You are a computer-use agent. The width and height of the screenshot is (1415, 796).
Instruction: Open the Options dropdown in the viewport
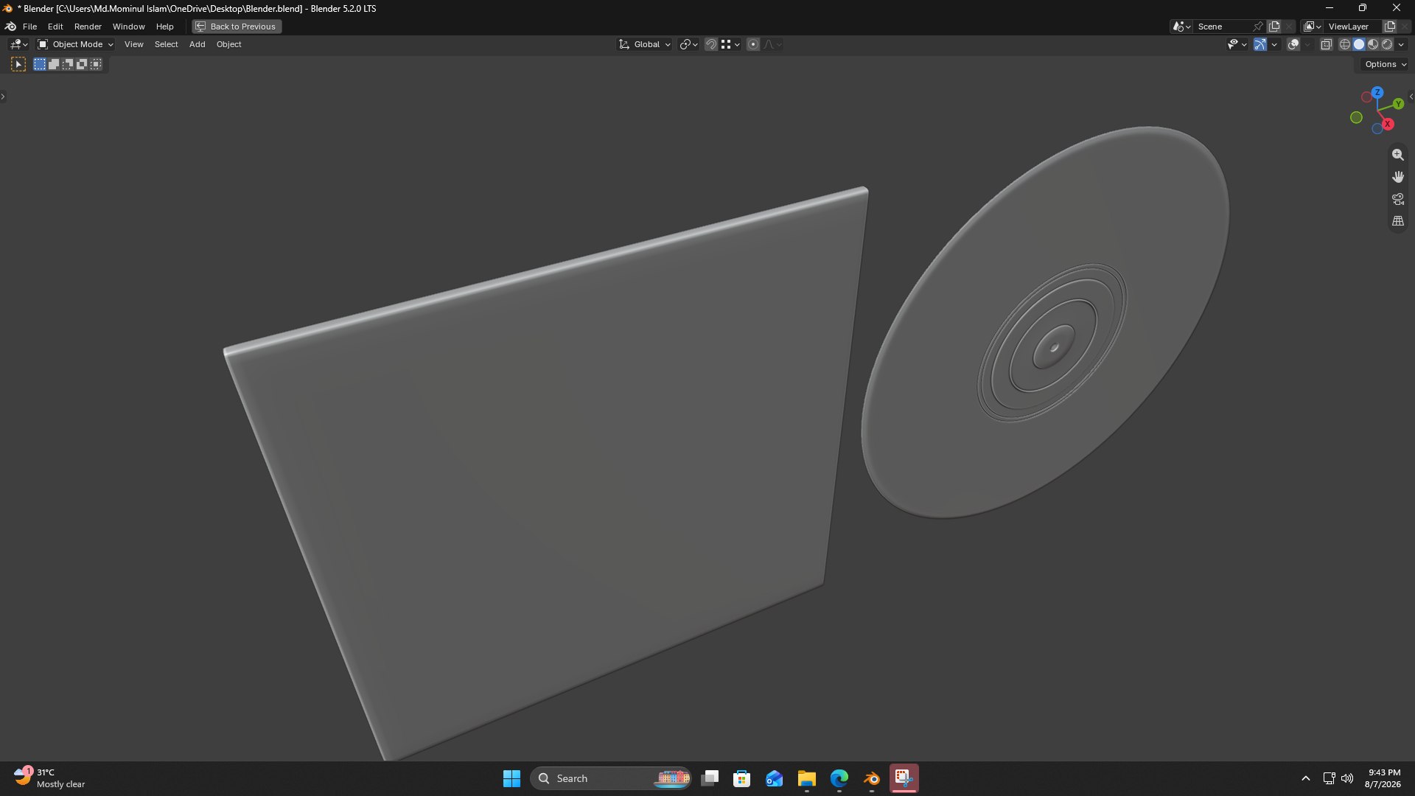(1386, 65)
